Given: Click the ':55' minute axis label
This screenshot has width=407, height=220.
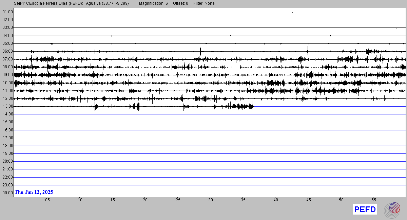Looking at the screenshot, I should [x=373, y=200].
